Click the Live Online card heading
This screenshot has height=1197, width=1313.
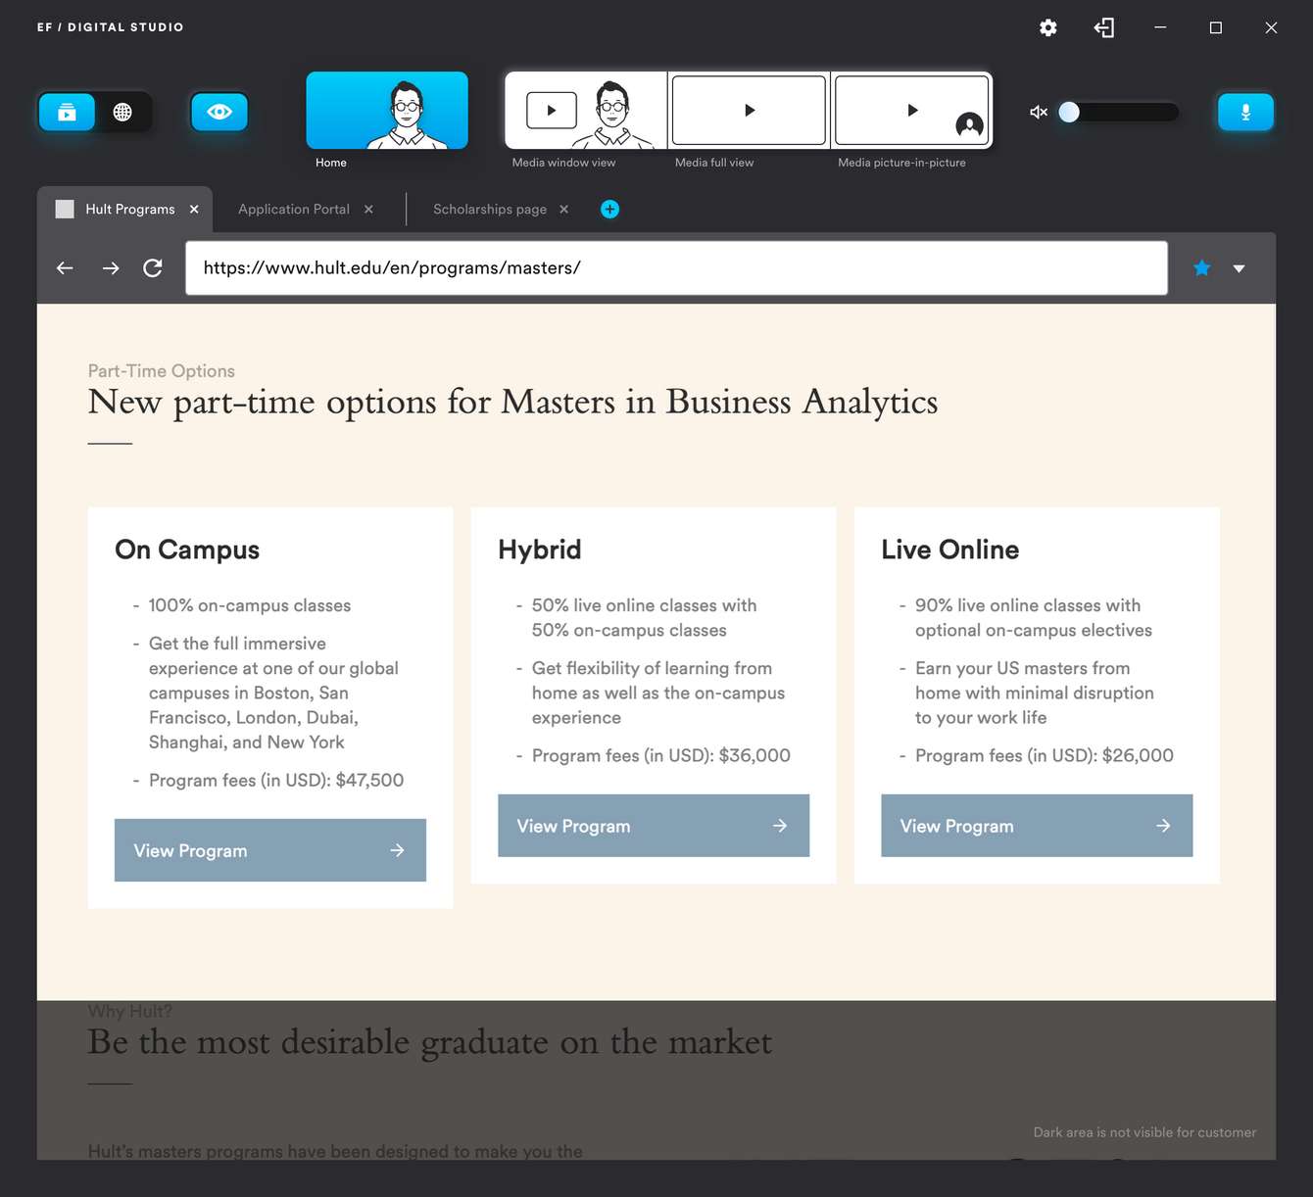point(950,550)
